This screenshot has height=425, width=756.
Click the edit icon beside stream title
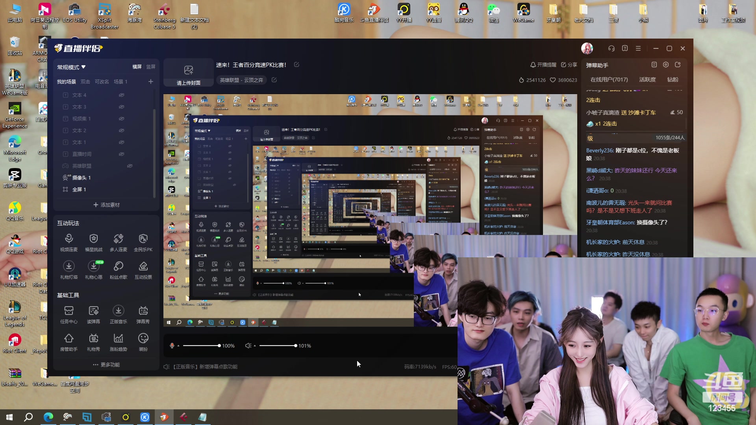coord(296,65)
